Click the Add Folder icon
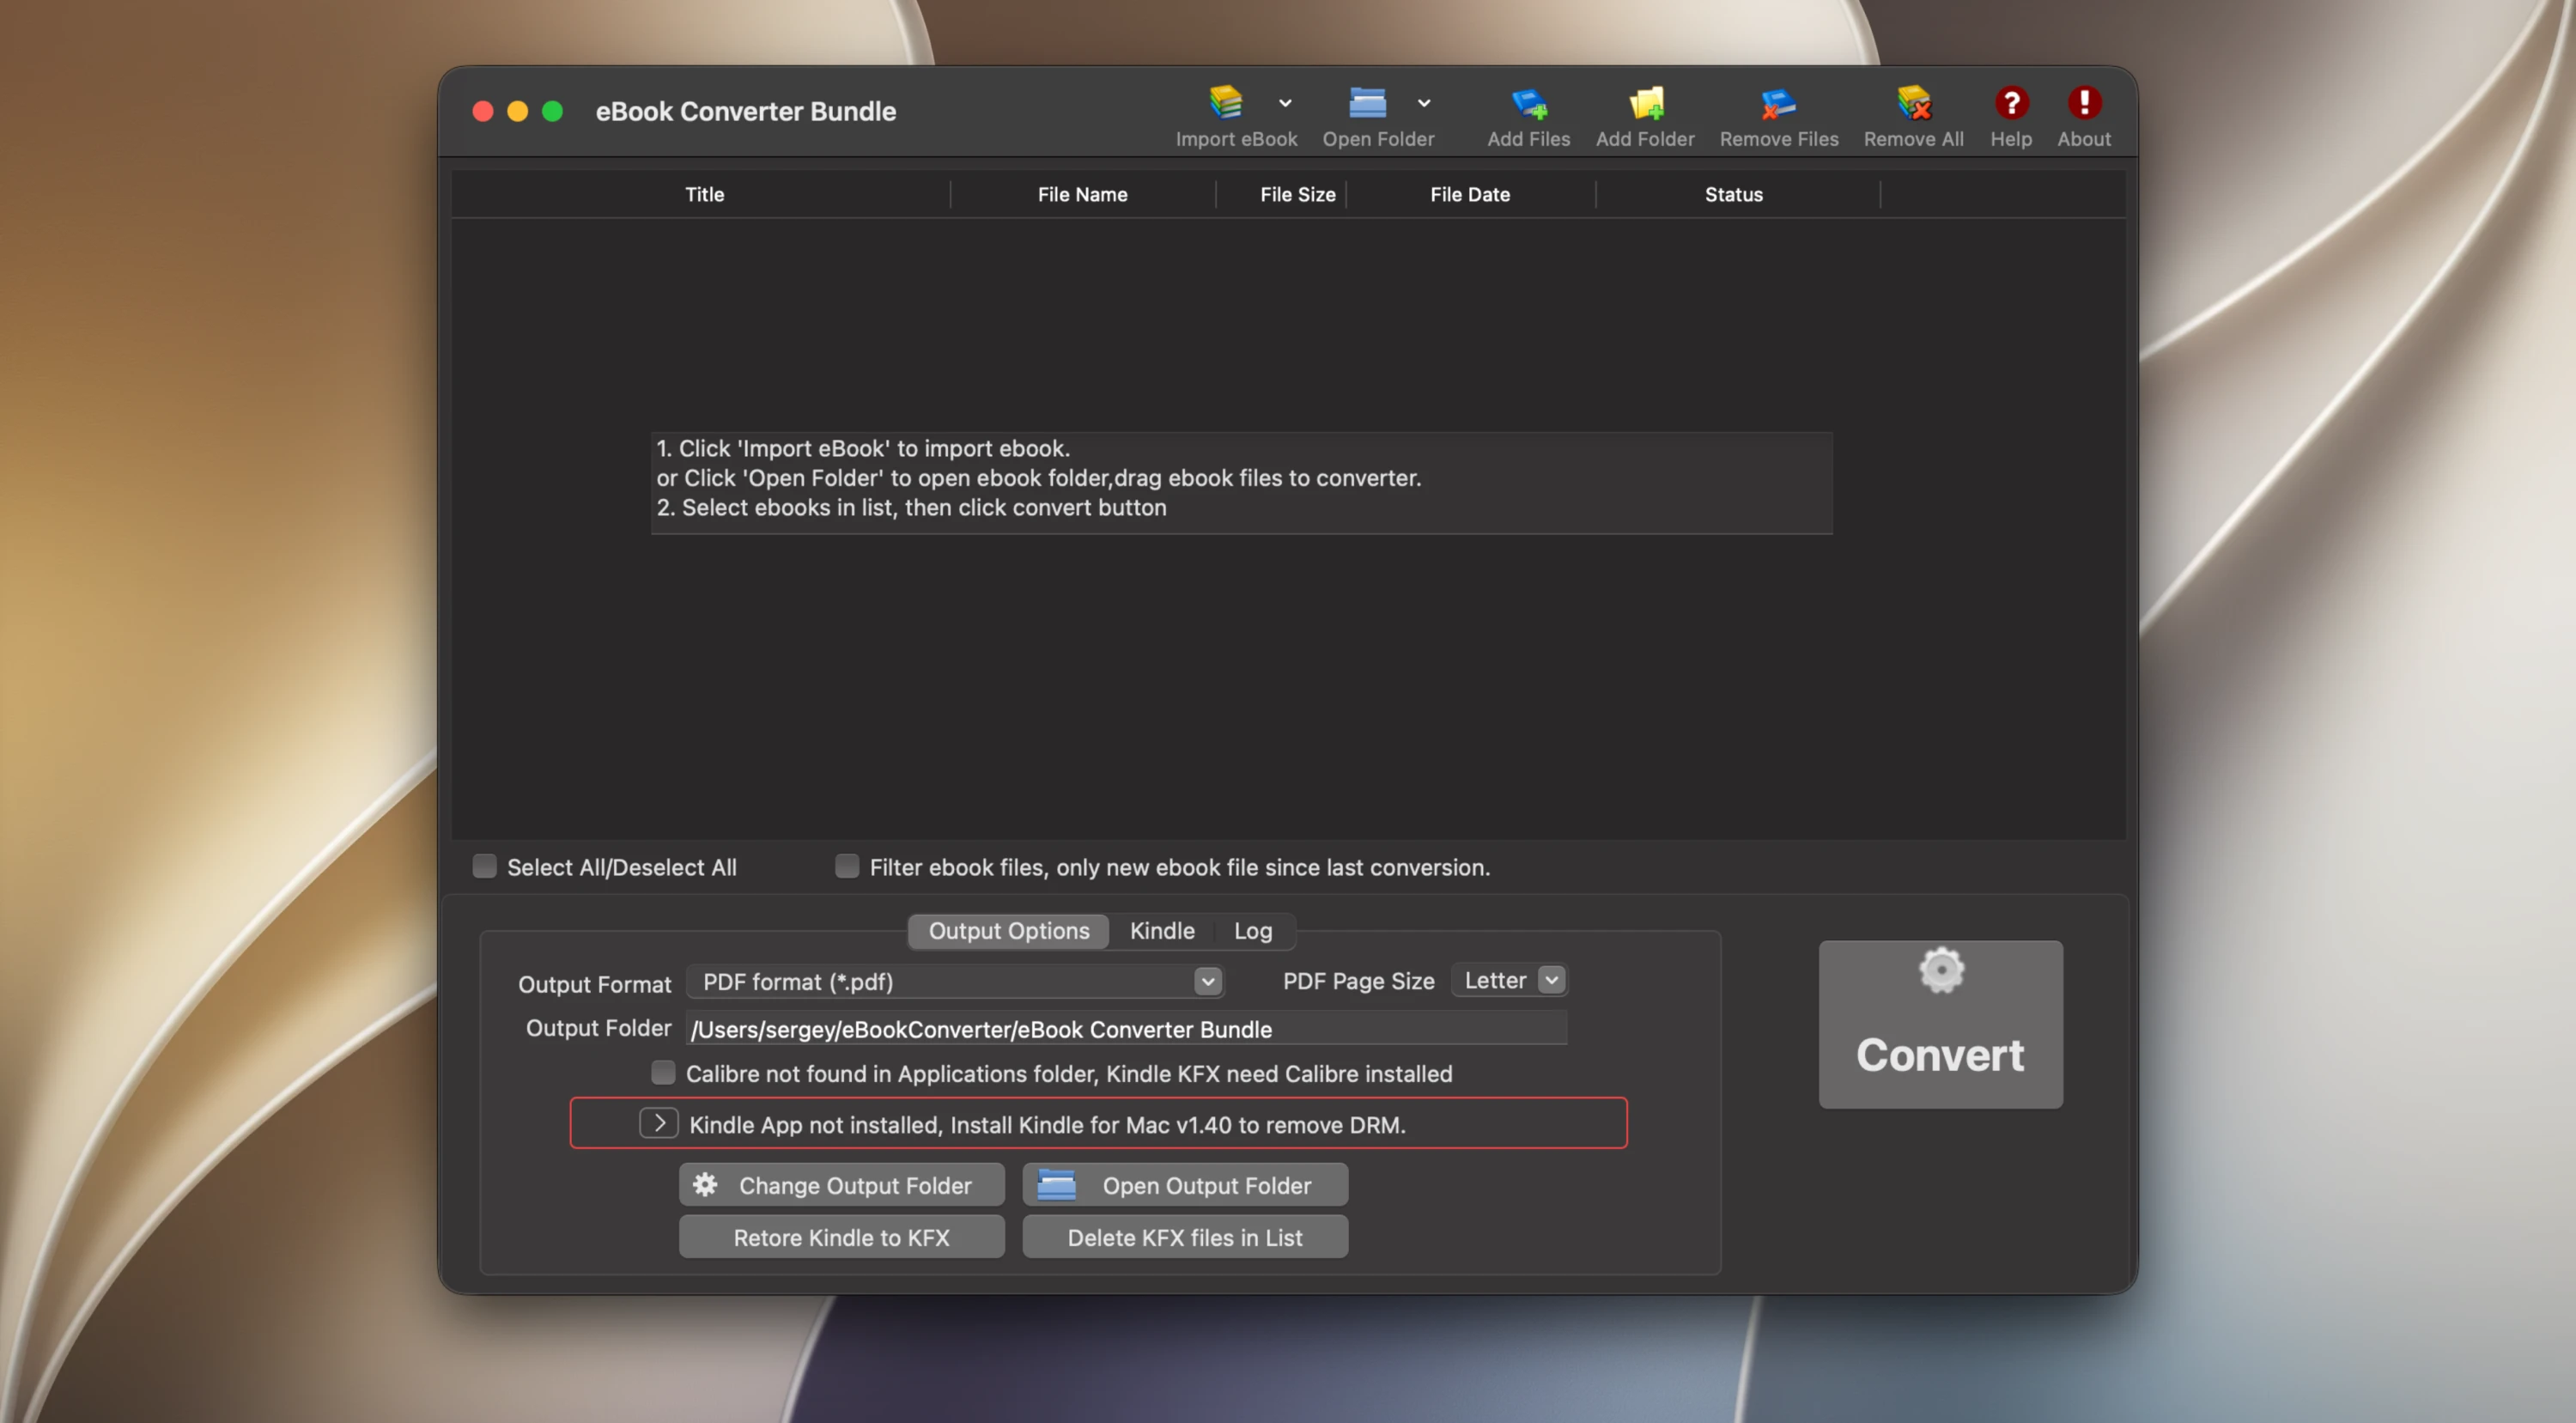Image resolution: width=2576 pixels, height=1423 pixels. click(x=1645, y=103)
